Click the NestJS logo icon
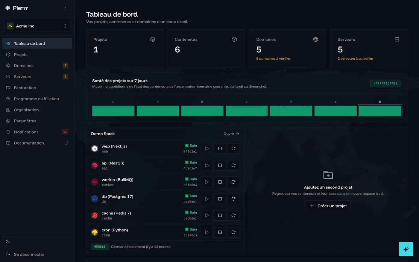Screen dimensions: 419x262 (95, 165)
